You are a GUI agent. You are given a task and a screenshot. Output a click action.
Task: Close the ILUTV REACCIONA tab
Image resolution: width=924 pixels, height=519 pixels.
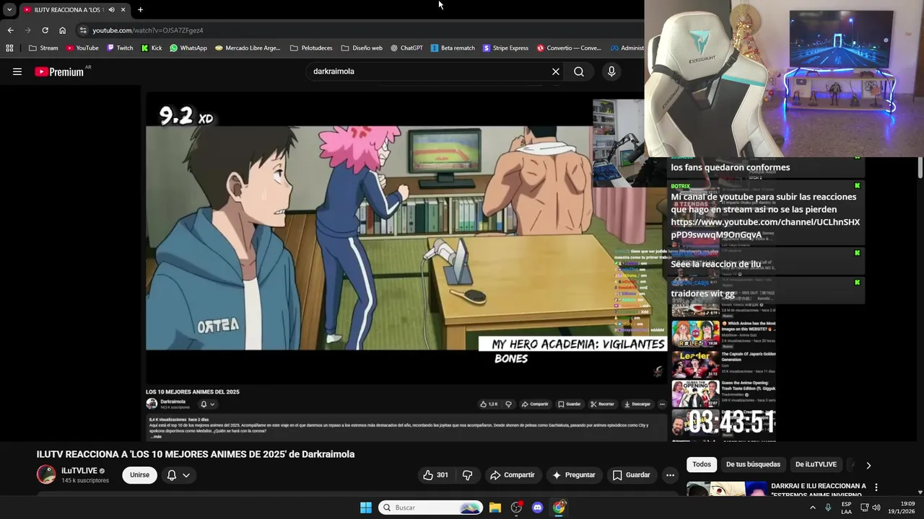123,9
